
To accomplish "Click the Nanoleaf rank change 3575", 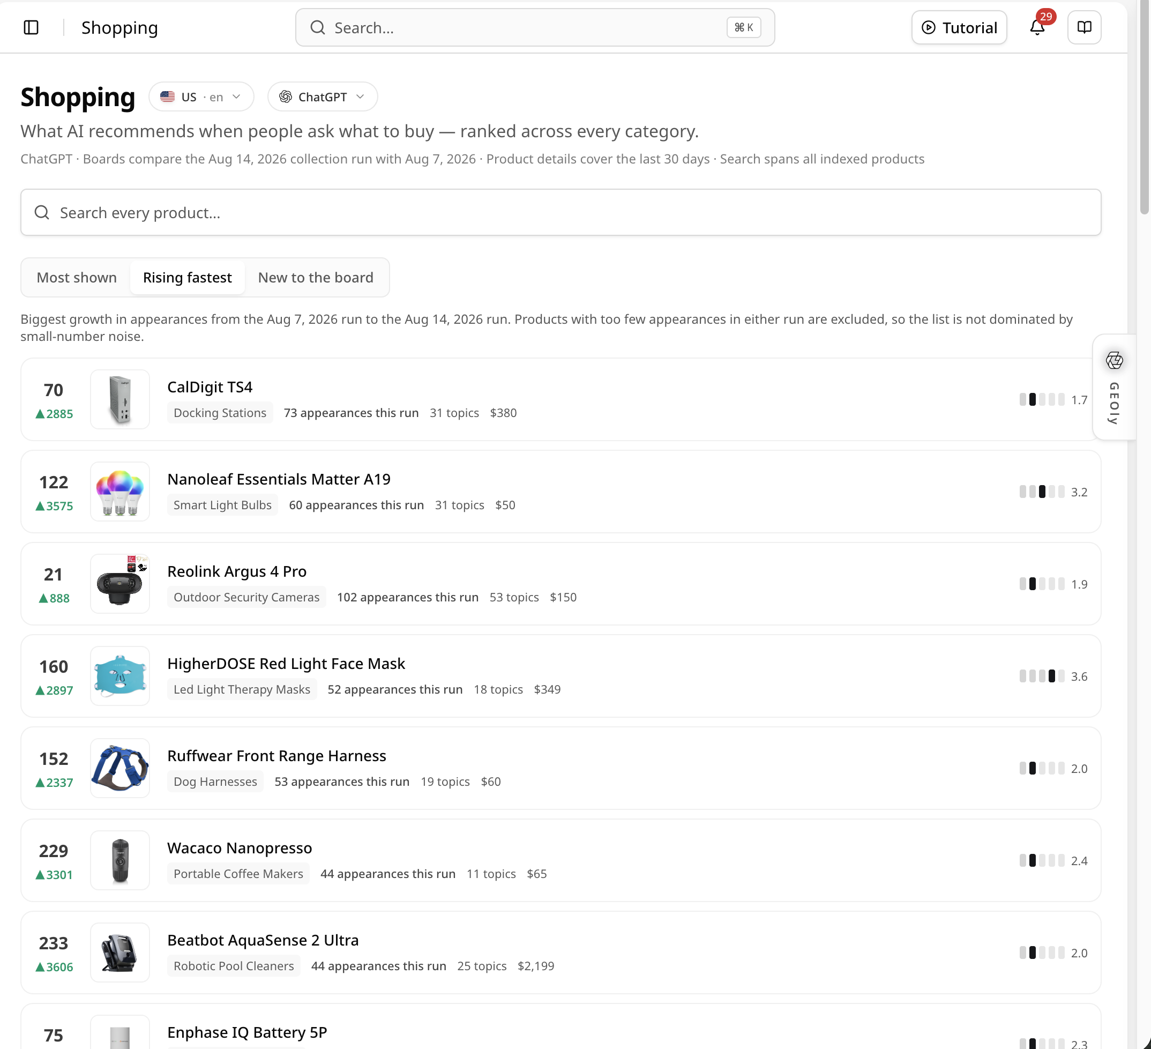I will pos(54,506).
